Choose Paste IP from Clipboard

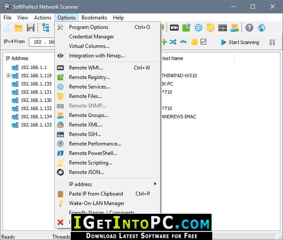click(107, 194)
